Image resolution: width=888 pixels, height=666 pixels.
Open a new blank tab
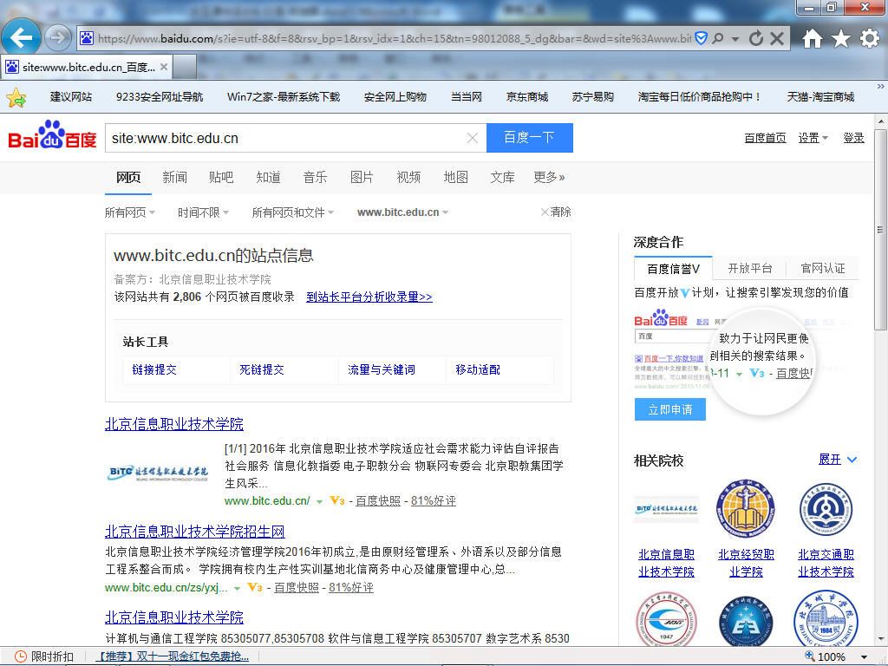click(185, 67)
